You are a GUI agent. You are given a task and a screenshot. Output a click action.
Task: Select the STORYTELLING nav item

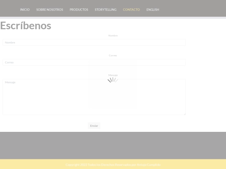[x=105, y=10]
